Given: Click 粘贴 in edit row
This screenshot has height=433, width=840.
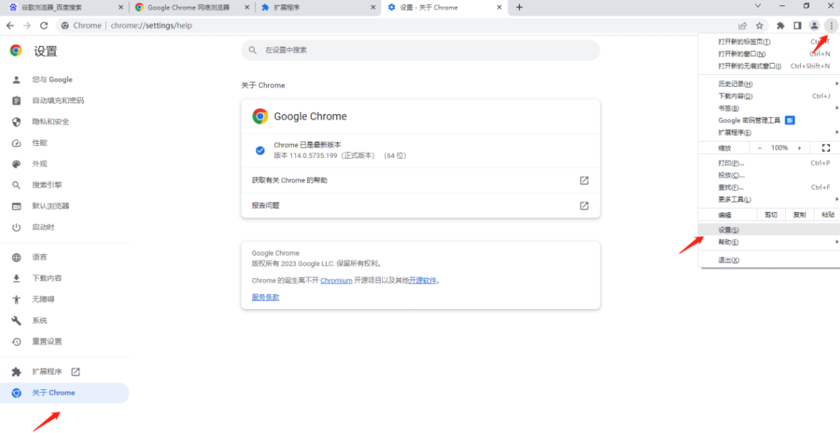Looking at the screenshot, I should click(827, 215).
